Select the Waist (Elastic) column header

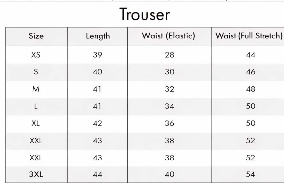pos(169,36)
